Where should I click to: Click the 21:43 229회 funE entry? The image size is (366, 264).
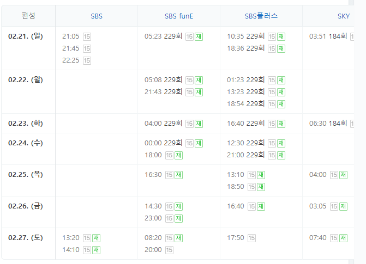click(163, 92)
